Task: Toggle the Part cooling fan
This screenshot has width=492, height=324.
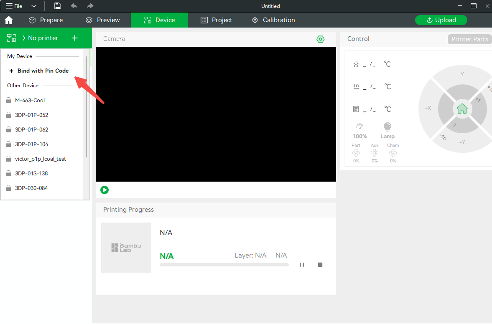Action: (x=356, y=153)
